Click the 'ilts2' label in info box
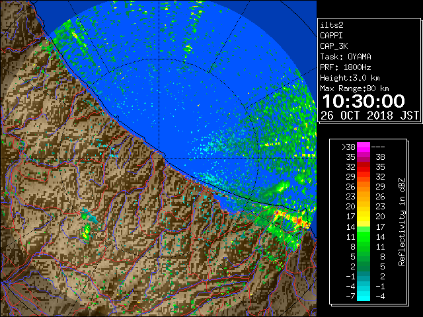Viewport: 423px width, 317px height. 332,25
